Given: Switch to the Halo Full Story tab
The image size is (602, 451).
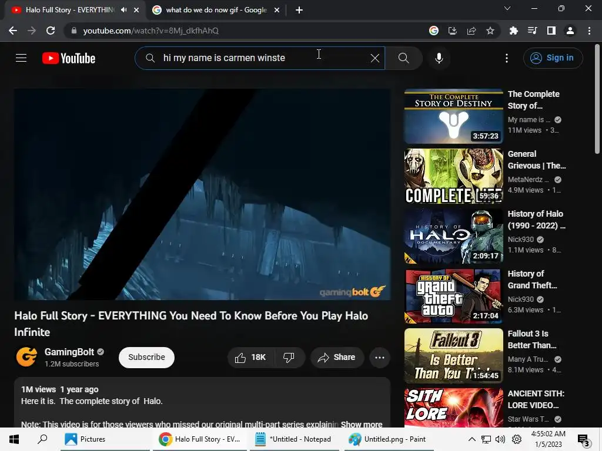Looking at the screenshot, I should [x=69, y=10].
